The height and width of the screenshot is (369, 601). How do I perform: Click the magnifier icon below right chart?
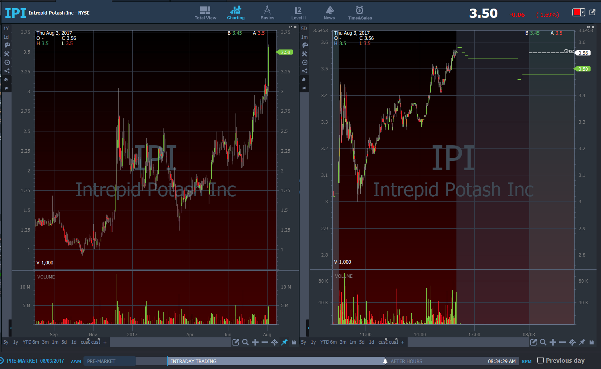[543, 342]
